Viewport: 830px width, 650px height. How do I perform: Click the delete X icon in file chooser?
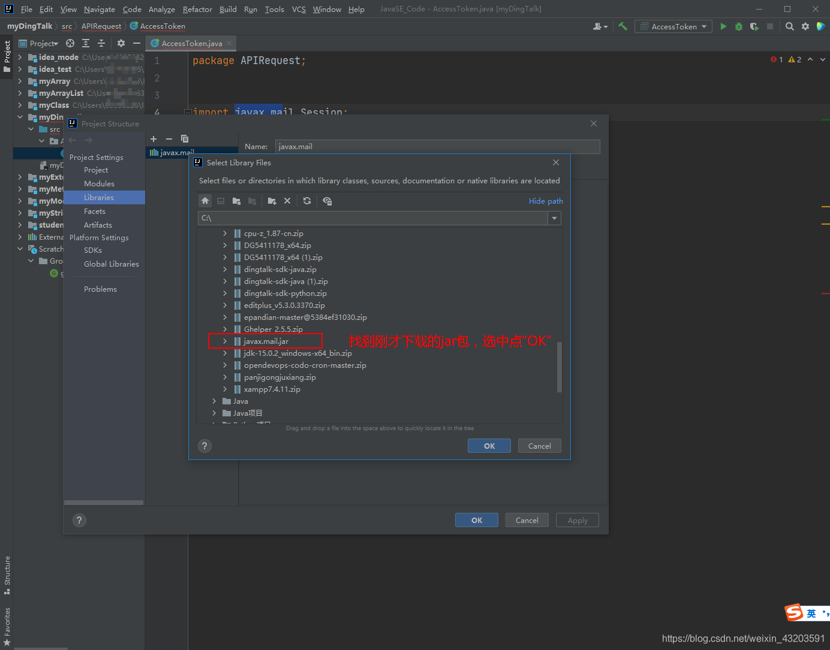tap(287, 201)
